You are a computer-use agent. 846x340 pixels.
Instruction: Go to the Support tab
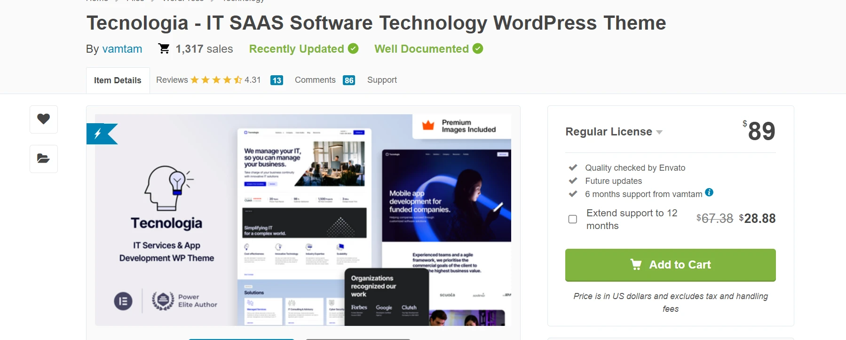tap(382, 80)
